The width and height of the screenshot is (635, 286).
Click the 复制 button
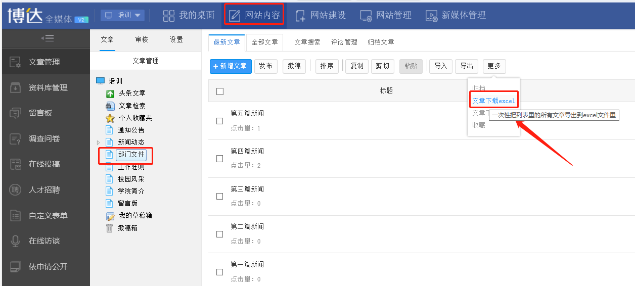(x=357, y=66)
